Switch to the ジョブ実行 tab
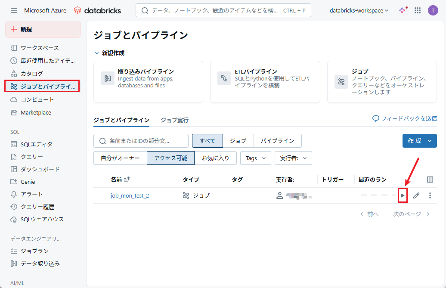The image size is (446, 288). pos(174,120)
